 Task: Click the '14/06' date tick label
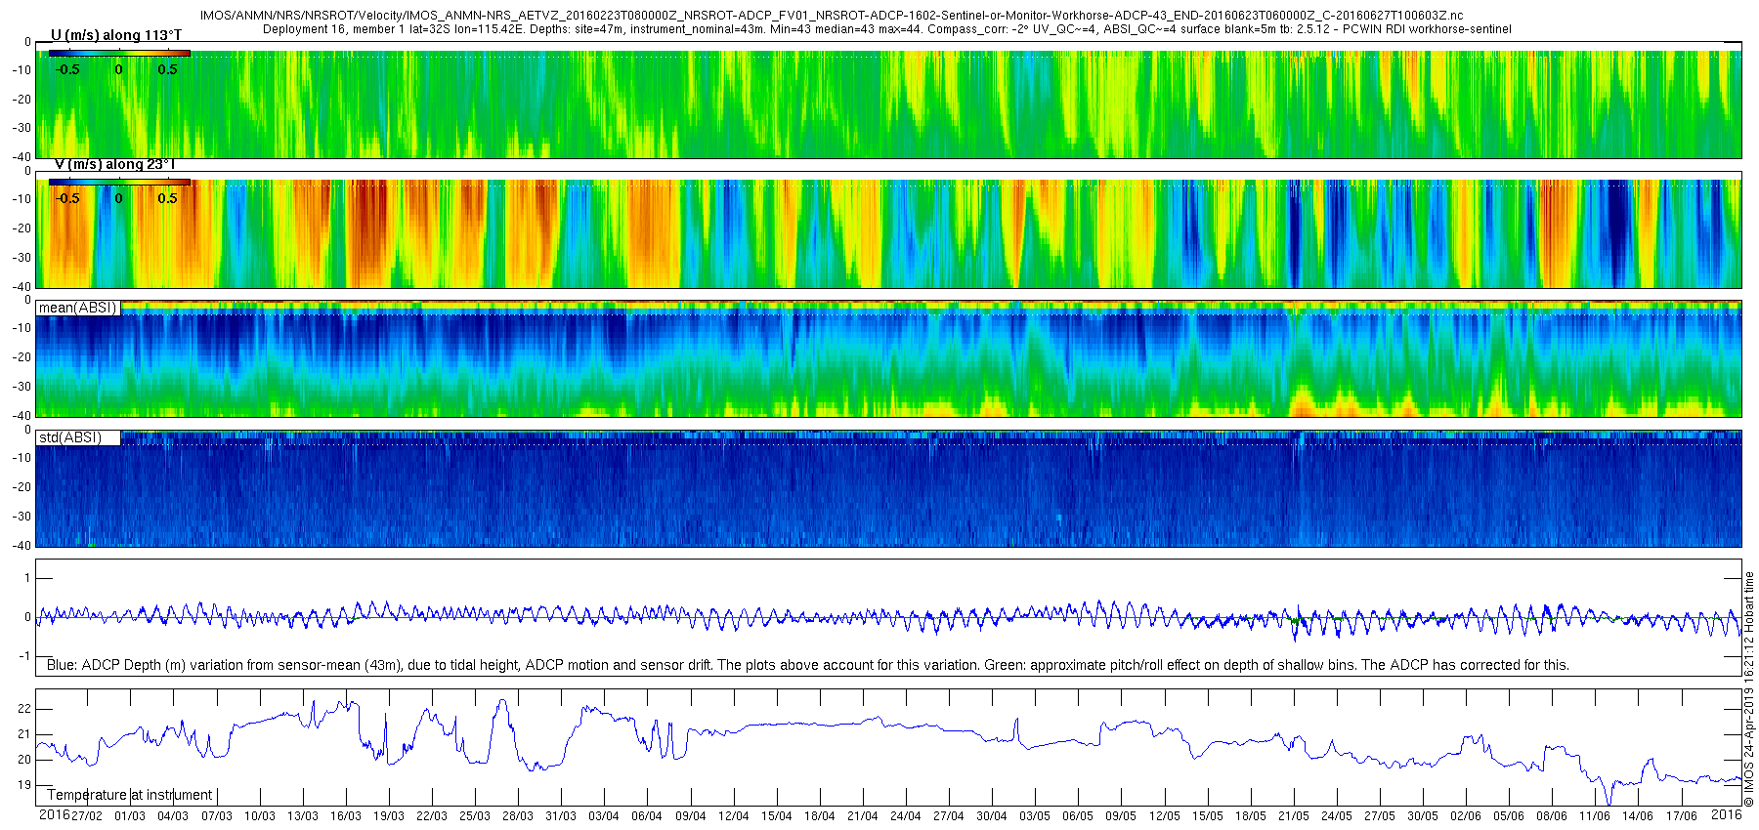click(1638, 816)
